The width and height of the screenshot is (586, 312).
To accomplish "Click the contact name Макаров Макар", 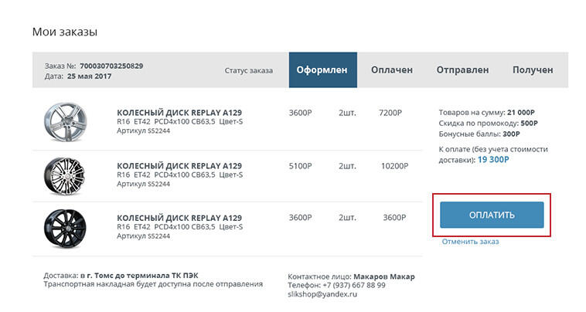I will point(383,276).
